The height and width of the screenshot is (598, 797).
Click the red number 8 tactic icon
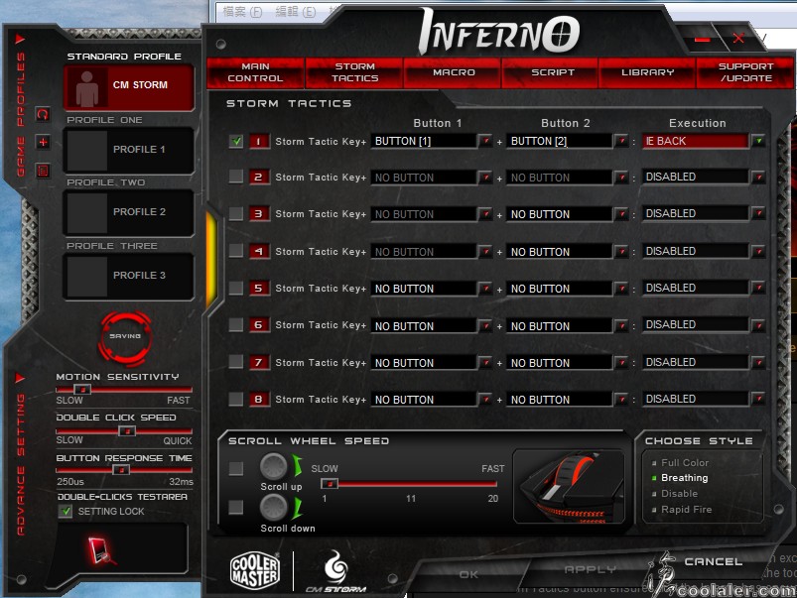[259, 400]
